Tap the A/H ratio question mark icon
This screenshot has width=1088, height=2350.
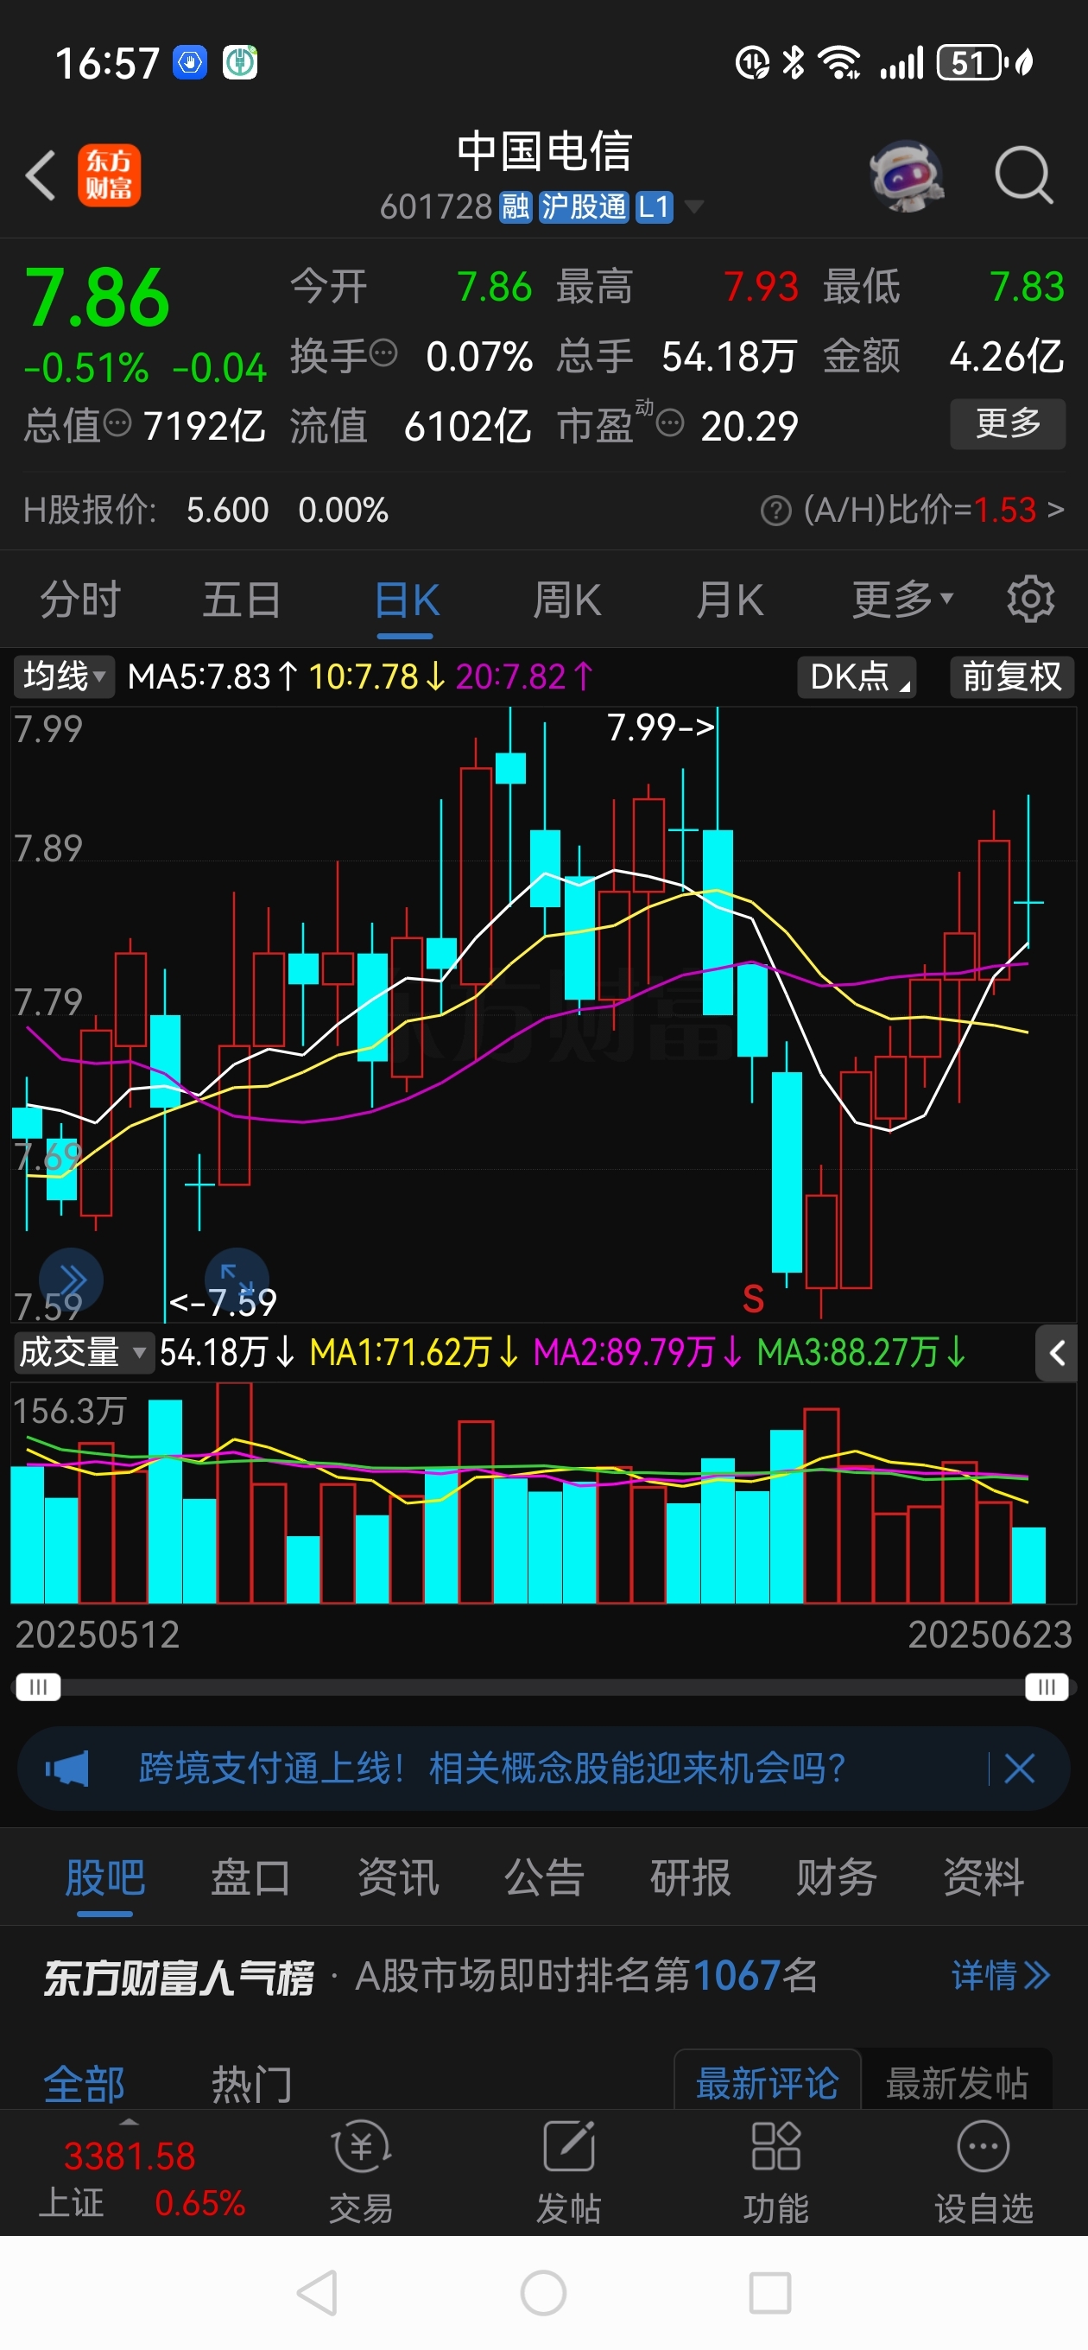775,511
